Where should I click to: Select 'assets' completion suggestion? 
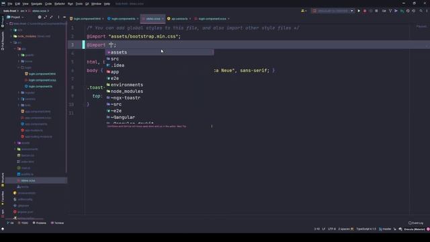coord(160,52)
